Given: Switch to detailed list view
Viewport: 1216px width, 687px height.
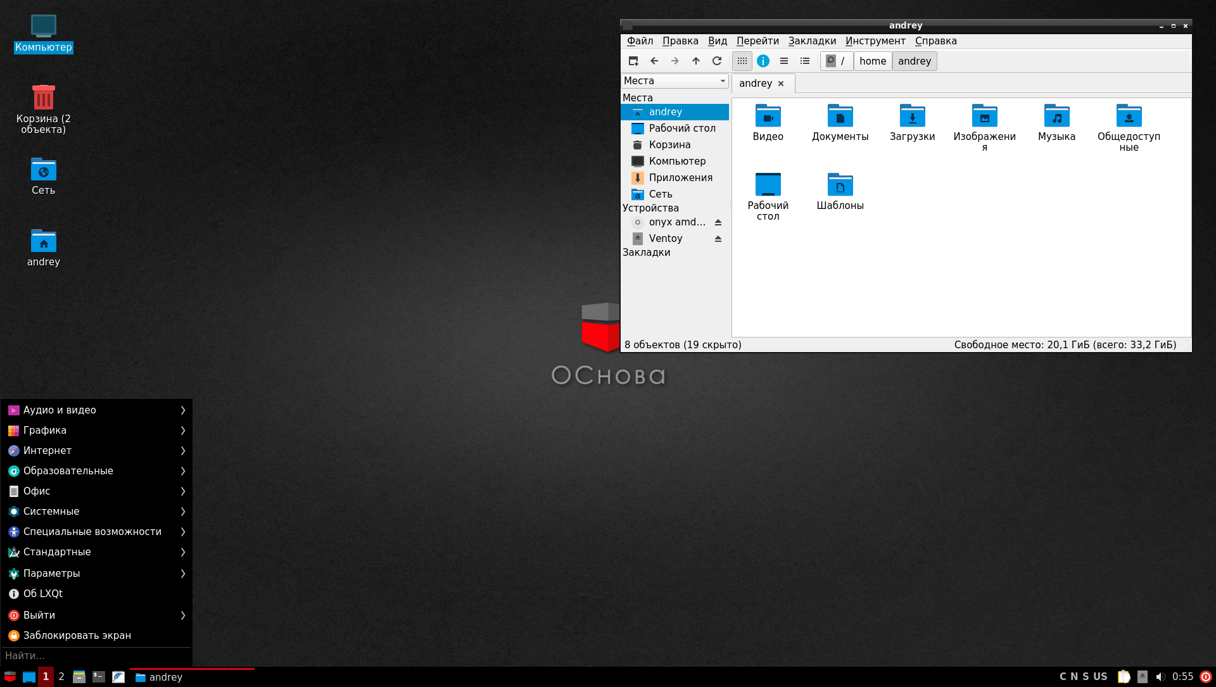Looking at the screenshot, I should tap(805, 61).
